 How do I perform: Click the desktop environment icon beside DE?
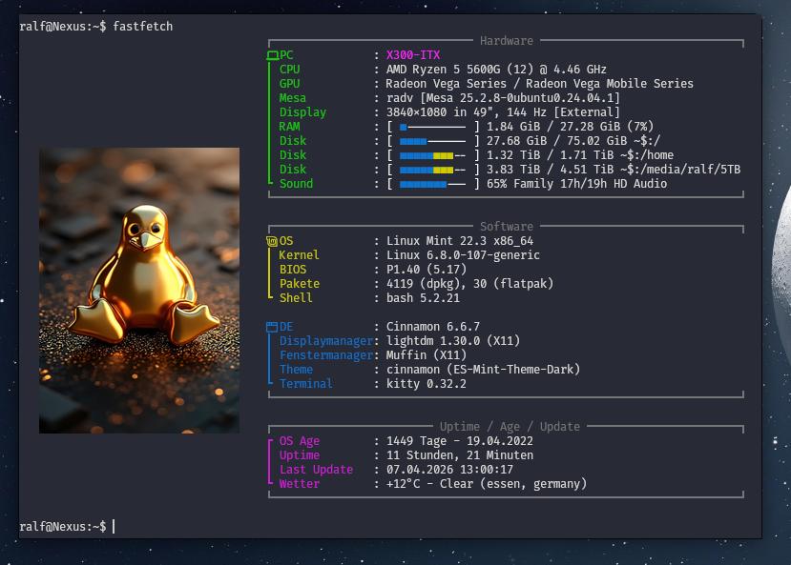click(271, 326)
